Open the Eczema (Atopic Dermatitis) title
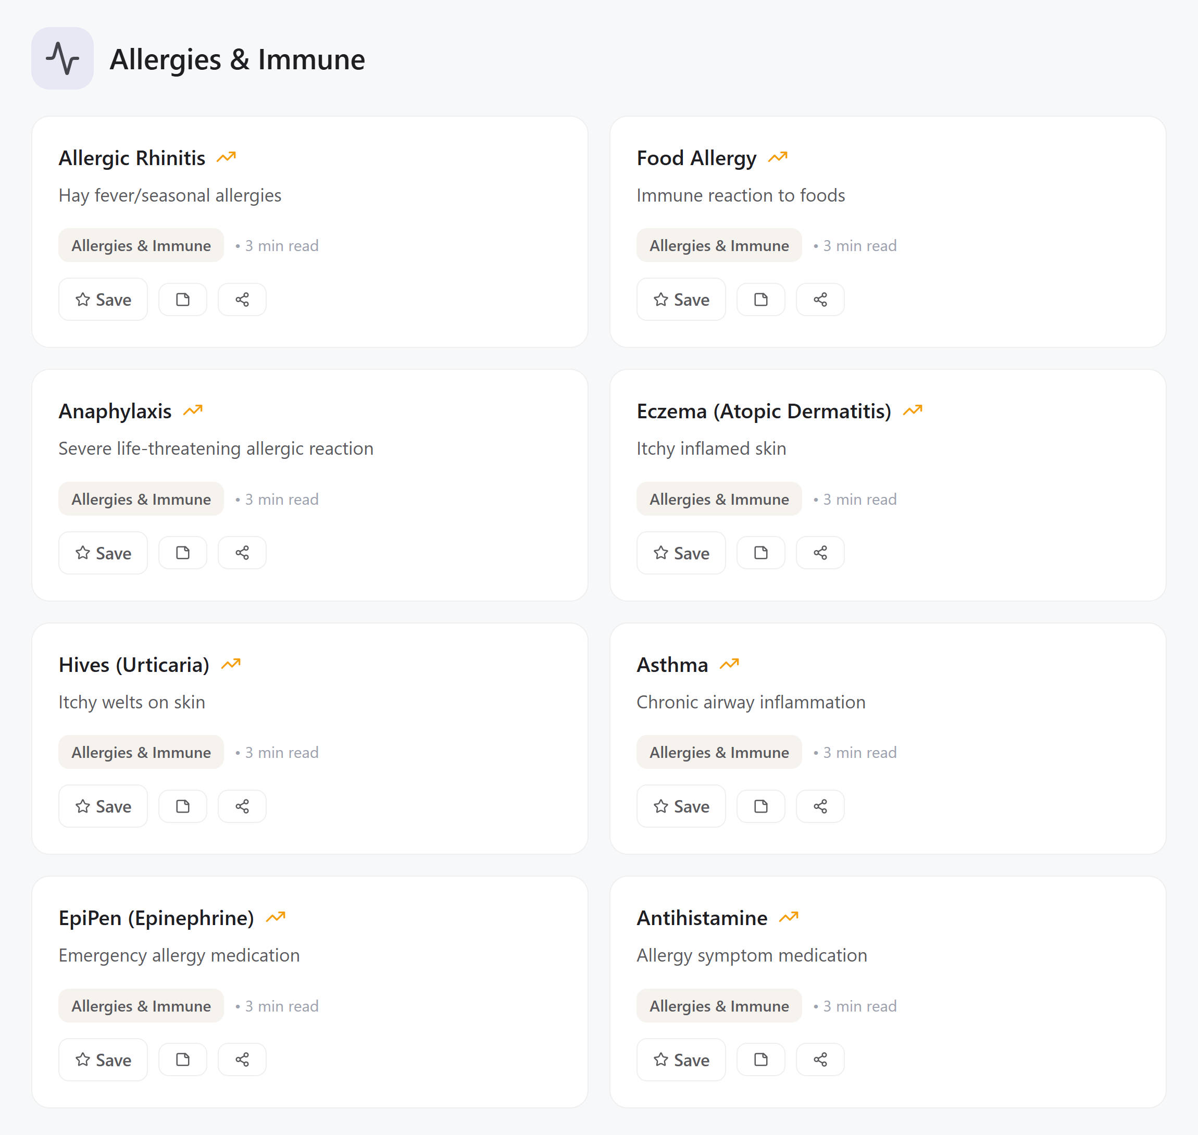The width and height of the screenshot is (1198, 1135). coord(764,411)
